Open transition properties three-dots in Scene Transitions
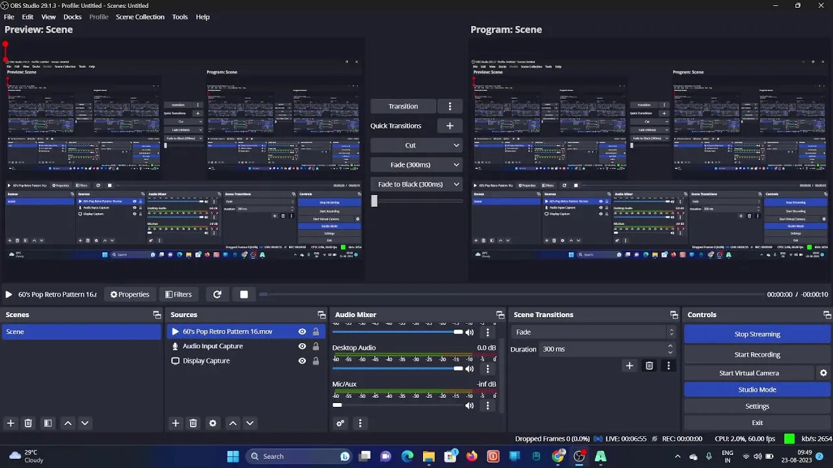 (x=668, y=366)
